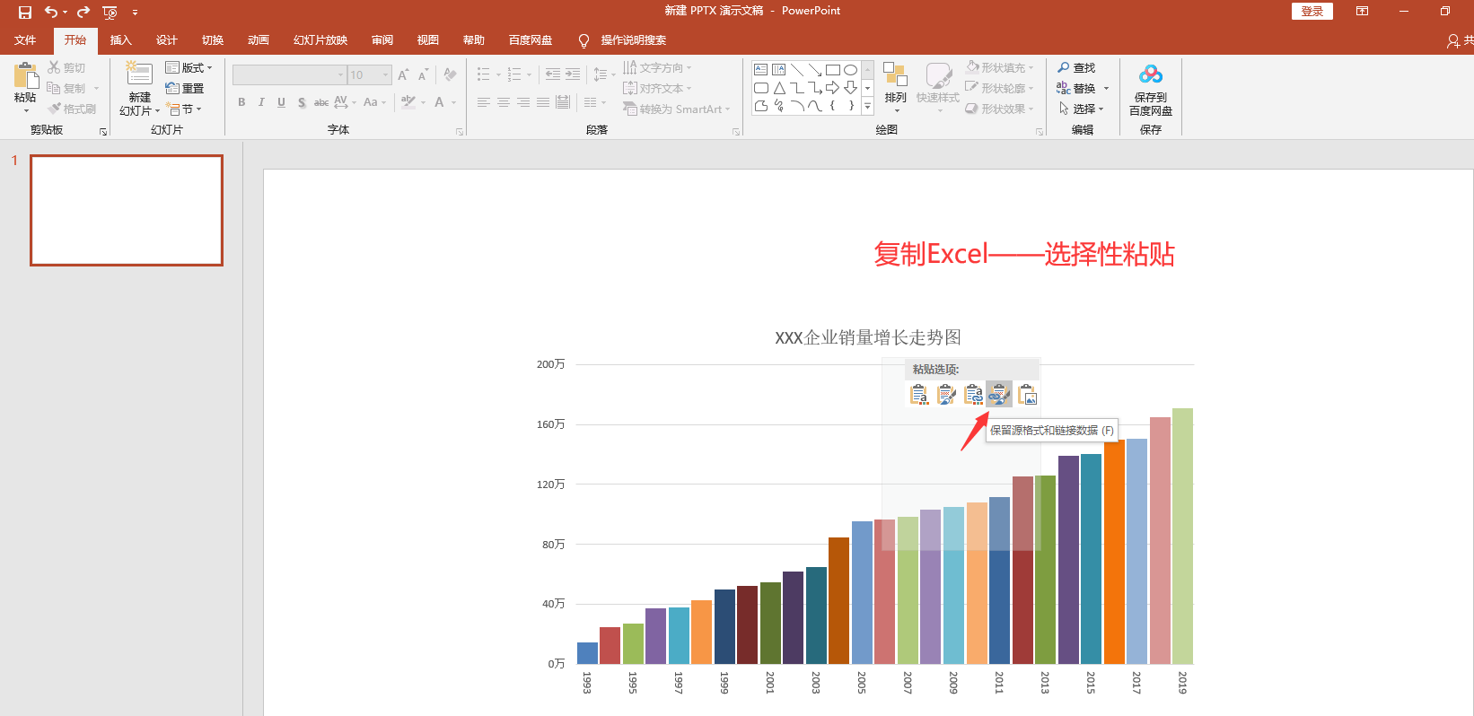The image size is (1474, 716).
Task: Click the 登录 sign-in button
Action: click(x=1312, y=11)
